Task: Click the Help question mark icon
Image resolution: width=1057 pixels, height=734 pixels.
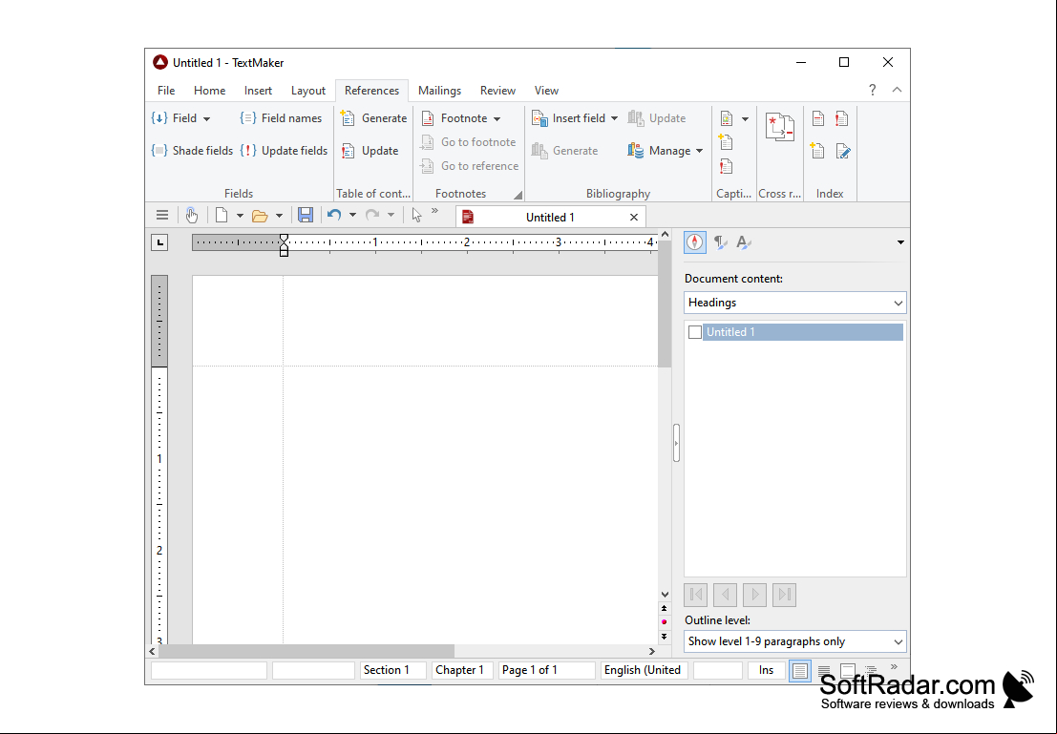Action: (873, 90)
